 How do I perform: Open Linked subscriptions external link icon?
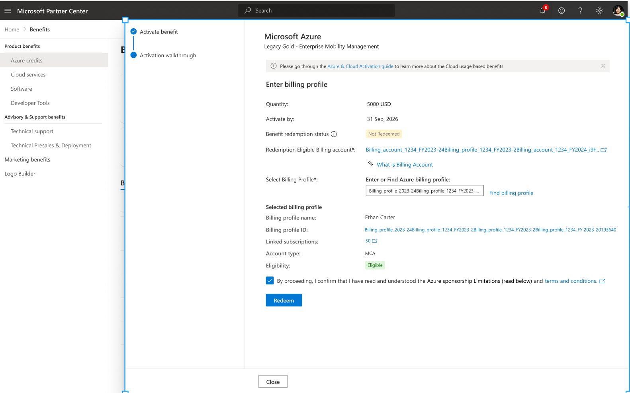click(375, 241)
